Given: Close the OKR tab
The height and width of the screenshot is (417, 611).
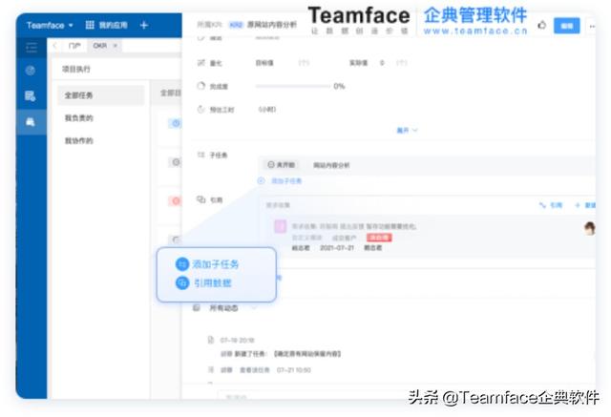Looking at the screenshot, I should click(116, 46).
